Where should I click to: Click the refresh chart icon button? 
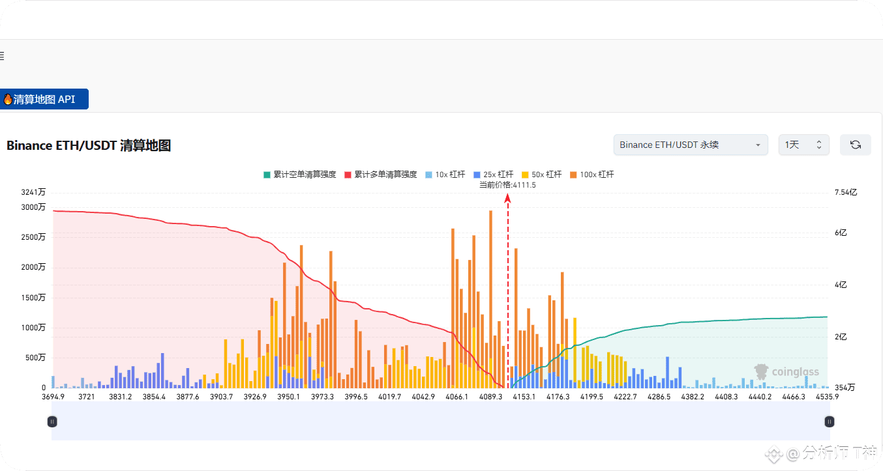coord(855,145)
